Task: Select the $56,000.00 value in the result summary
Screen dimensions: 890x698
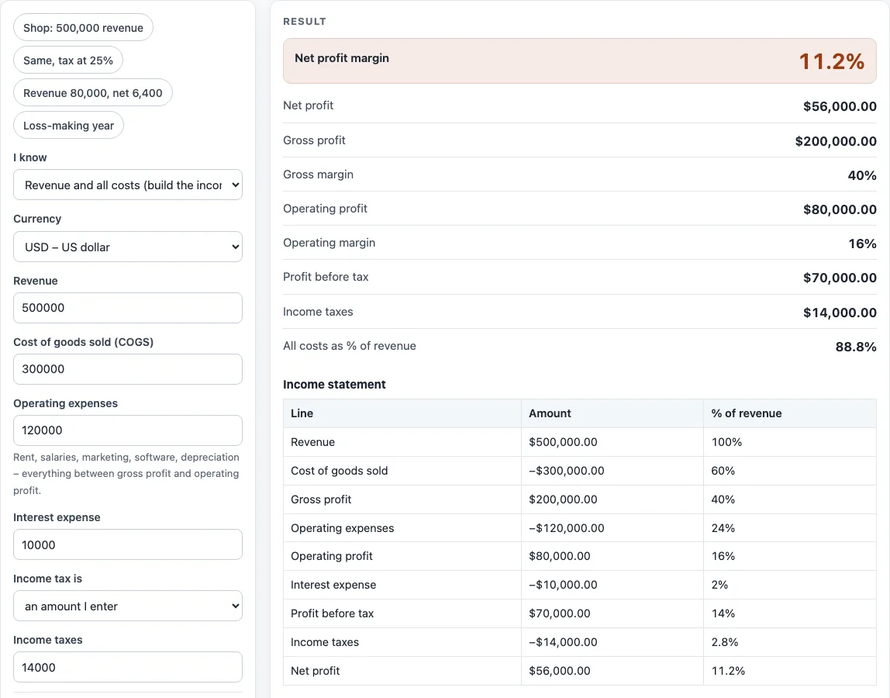Action: pyautogui.click(x=840, y=106)
